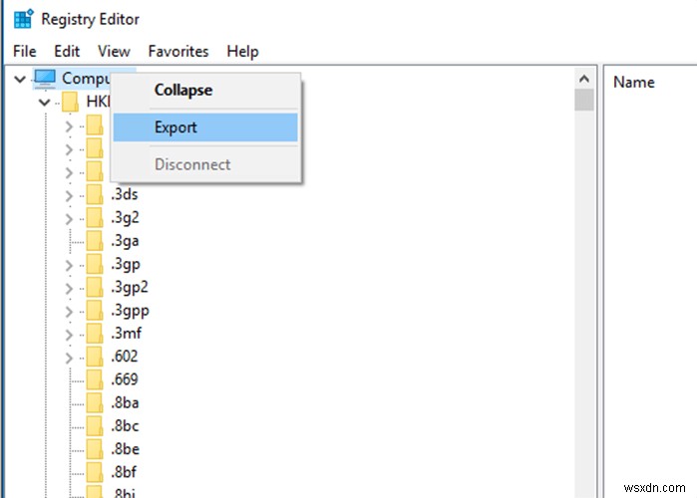
Task: Select the .3gp2 tree entry
Action: pyautogui.click(x=130, y=287)
